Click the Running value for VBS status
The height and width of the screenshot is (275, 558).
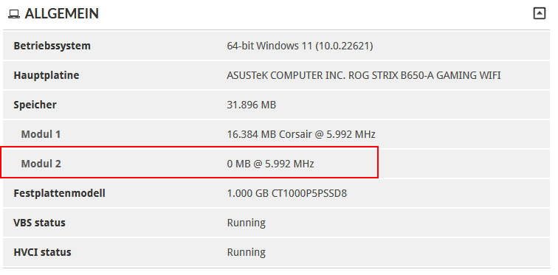coord(247,223)
